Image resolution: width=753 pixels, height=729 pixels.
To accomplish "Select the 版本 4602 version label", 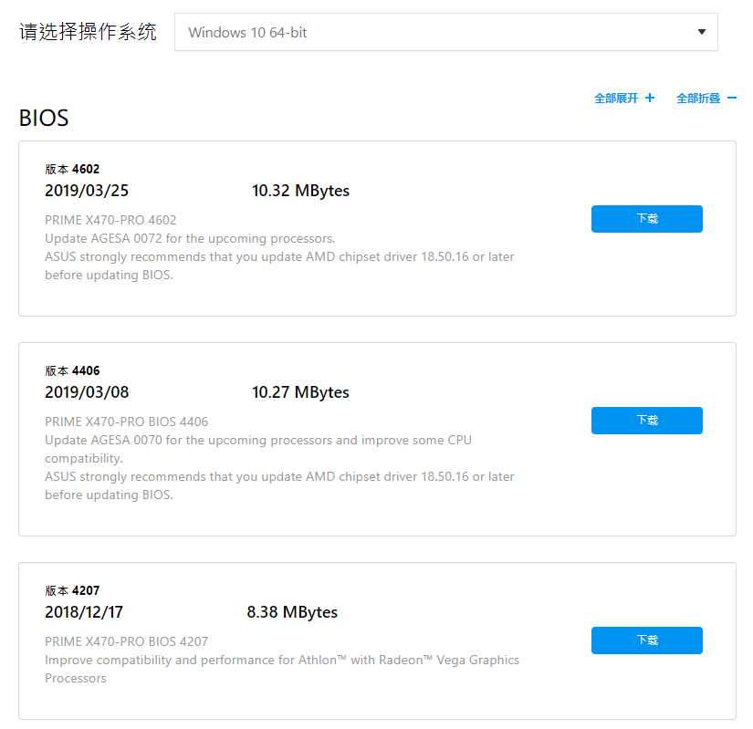I will pos(72,170).
